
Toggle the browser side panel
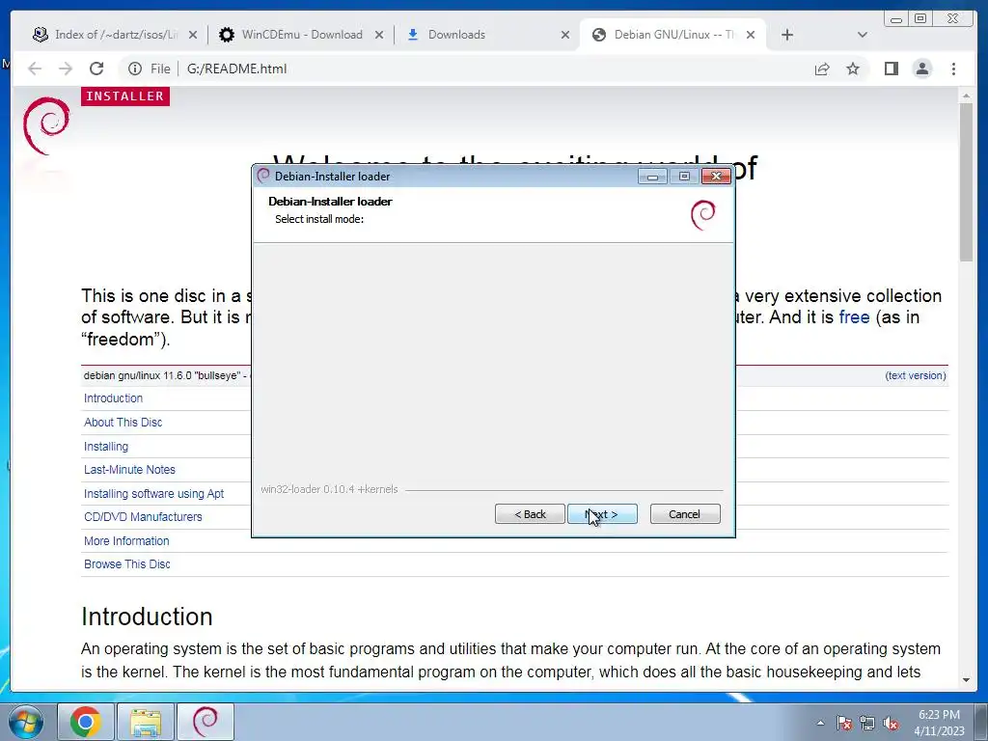(x=891, y=69)
